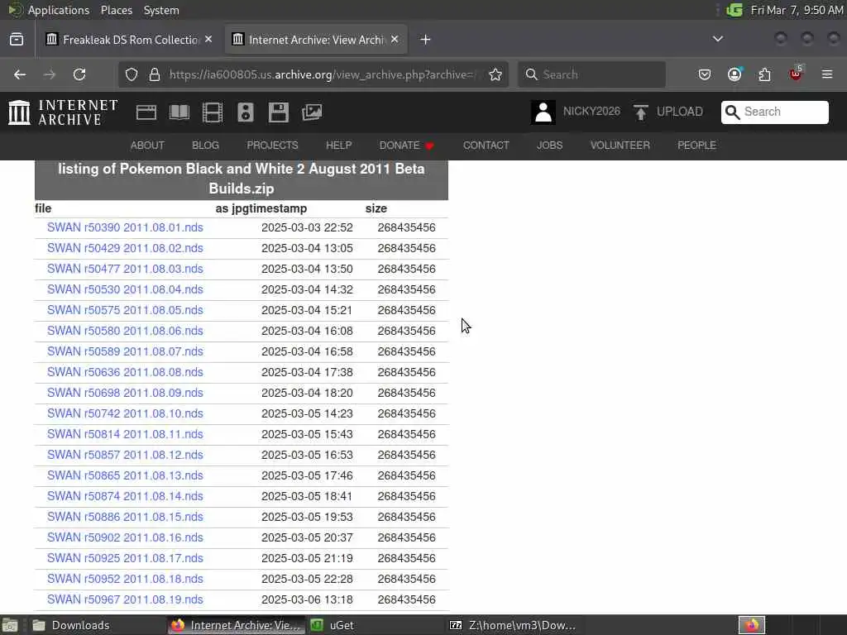Click the site security padlock icon
Viewport: 847px width, 635px height.
click(155, 74)
